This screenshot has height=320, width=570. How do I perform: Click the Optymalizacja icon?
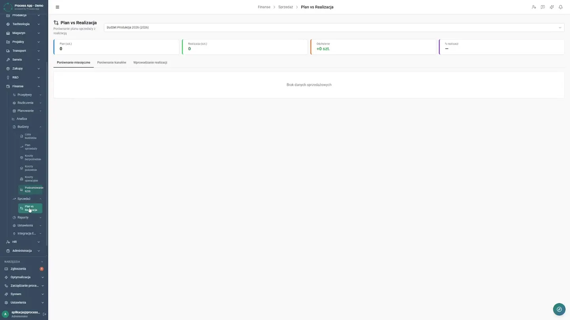click(x=6, y=277)
